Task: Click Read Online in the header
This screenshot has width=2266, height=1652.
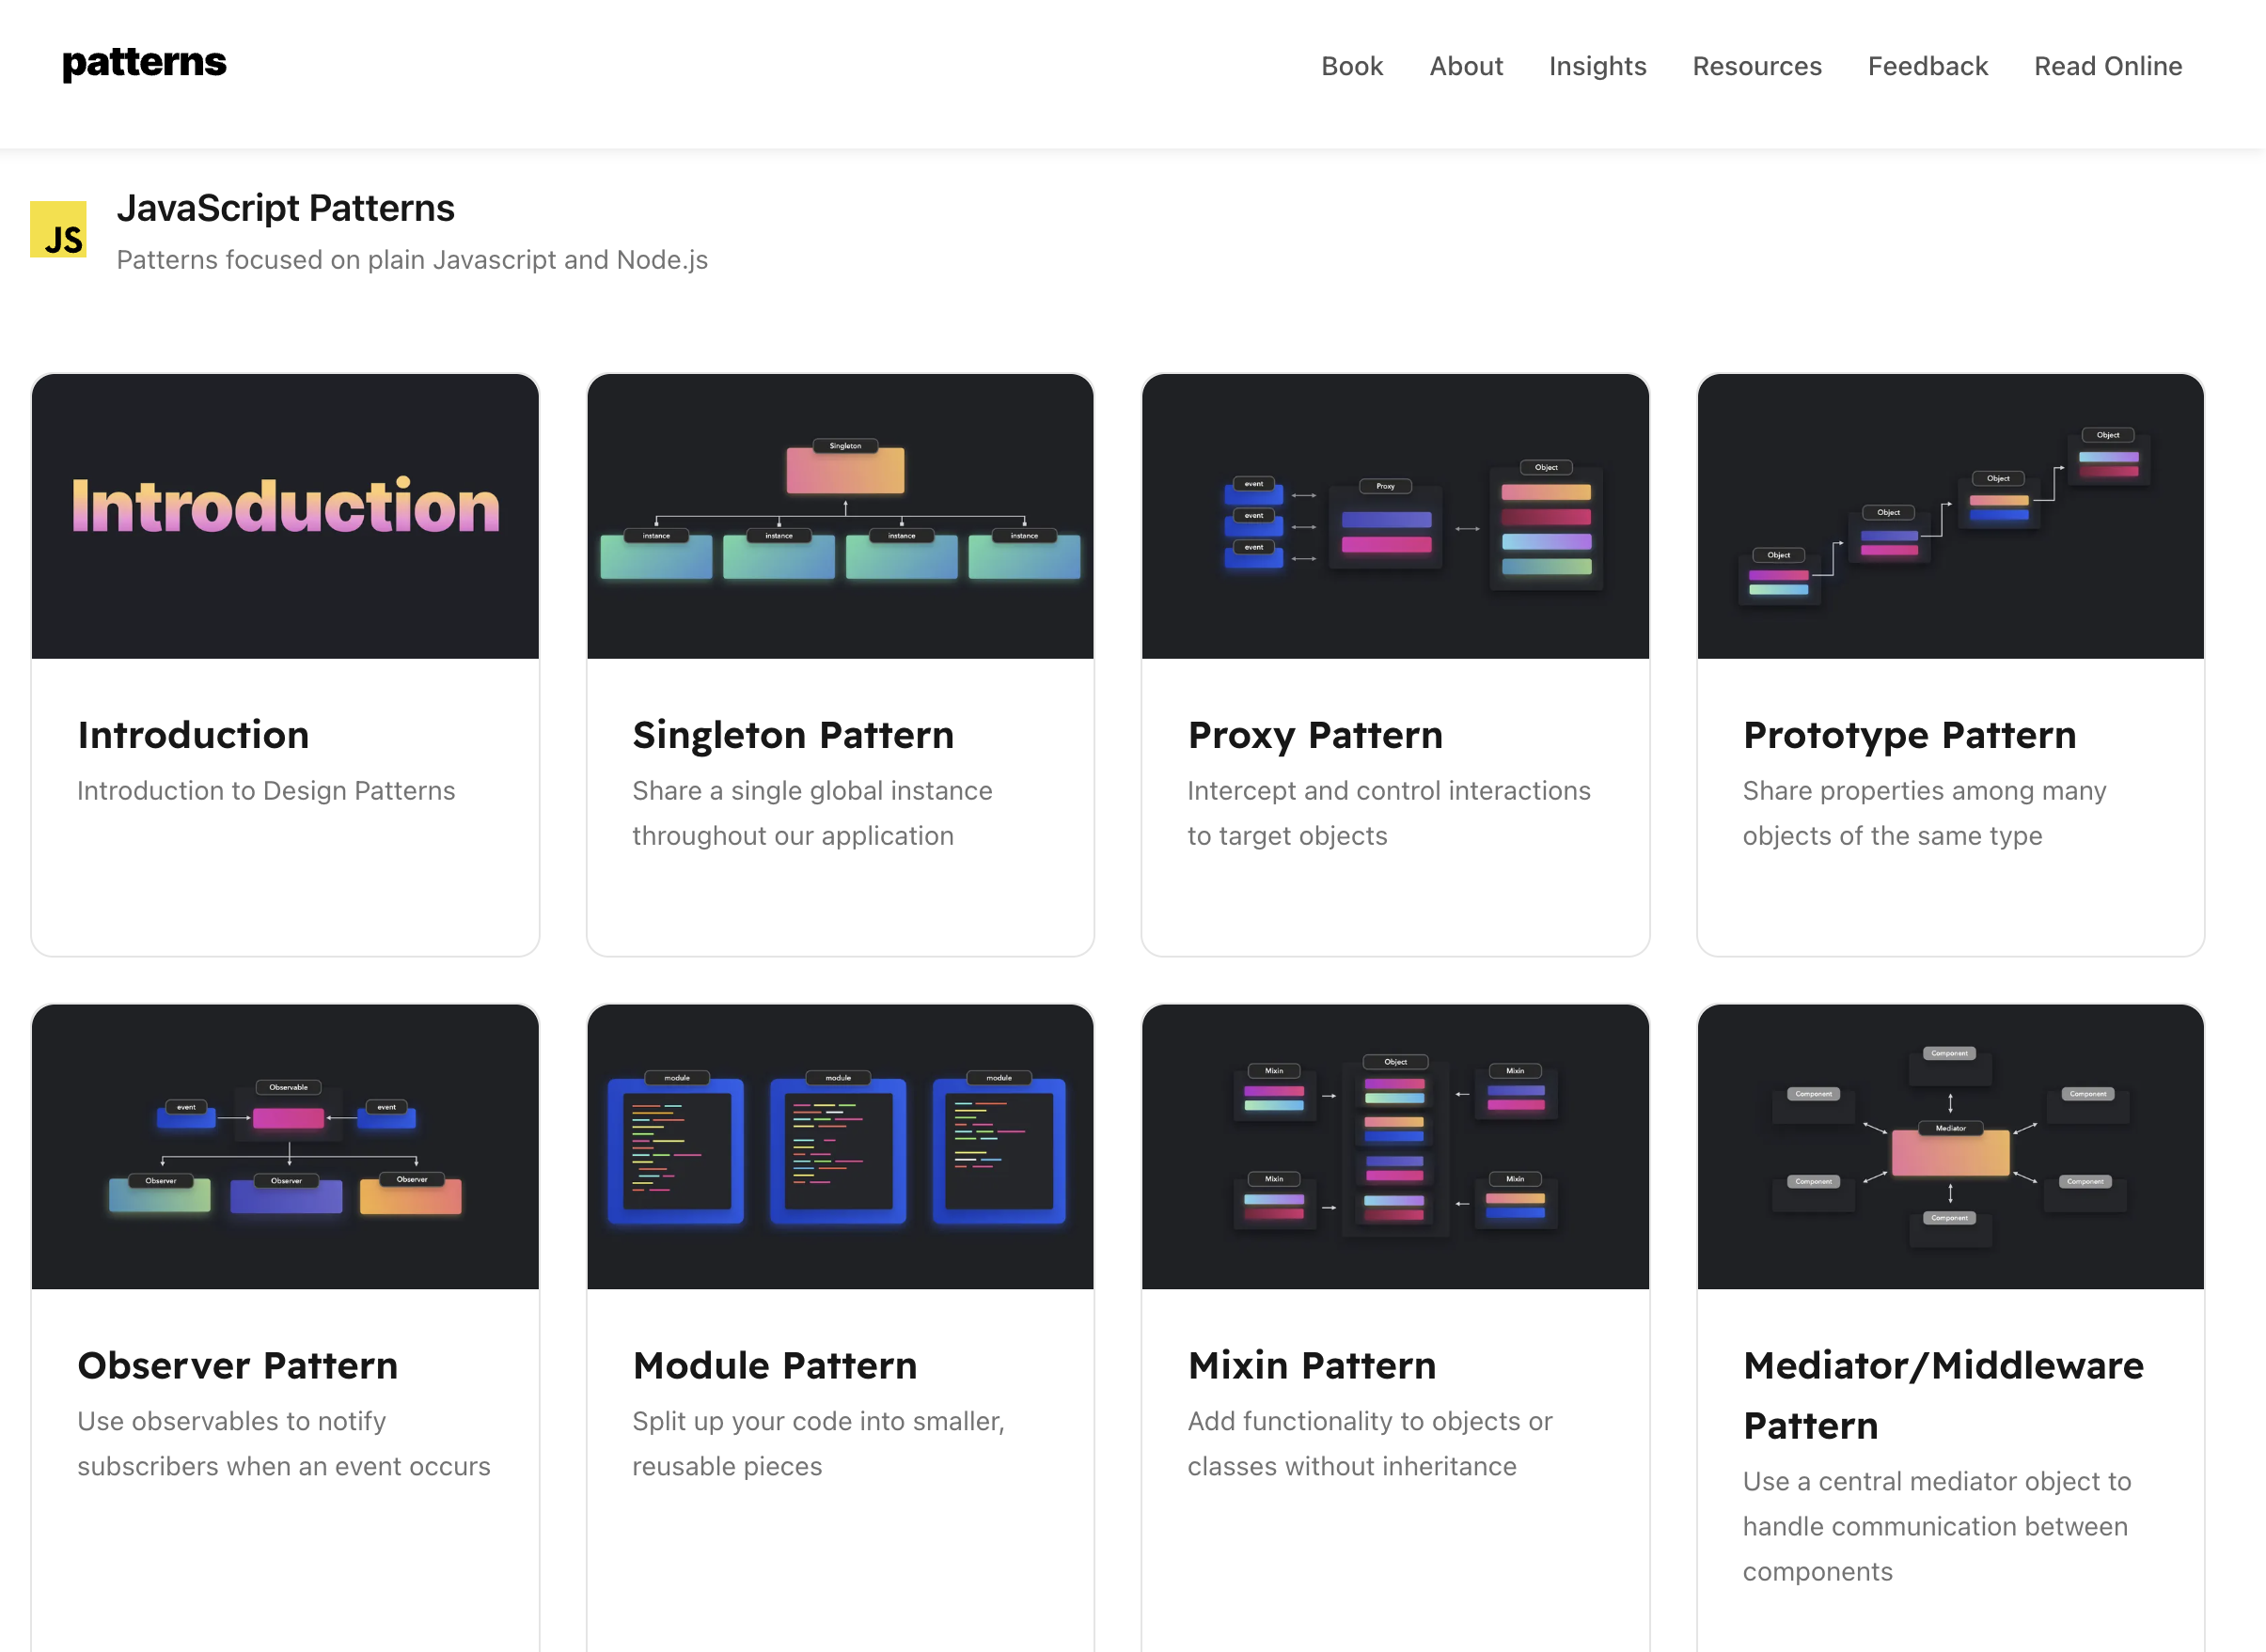Action: 2107,66
